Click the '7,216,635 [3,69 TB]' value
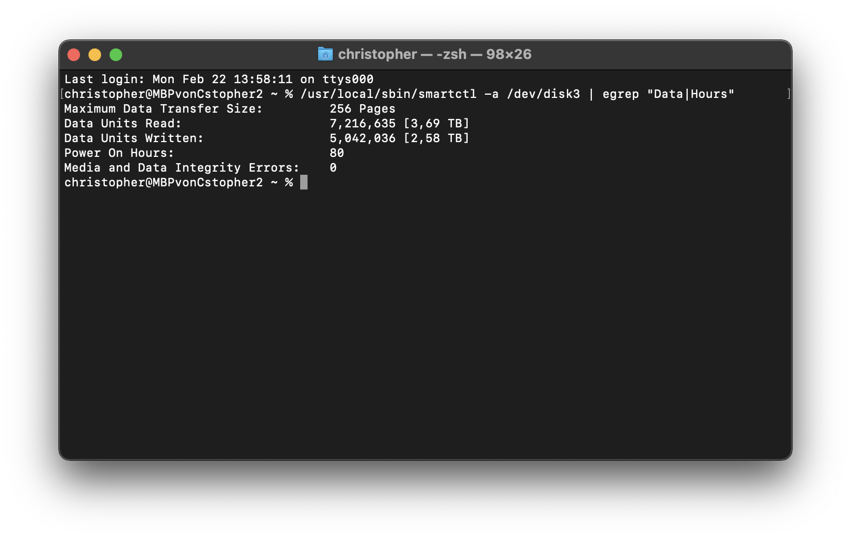 [x=399, y=124]
